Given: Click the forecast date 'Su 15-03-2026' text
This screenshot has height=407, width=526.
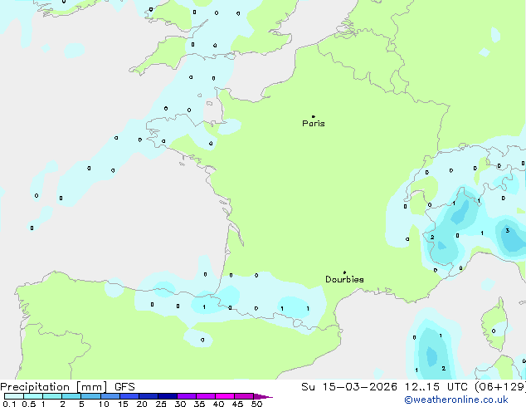Looking at the screenshot, I should point(349,386).
